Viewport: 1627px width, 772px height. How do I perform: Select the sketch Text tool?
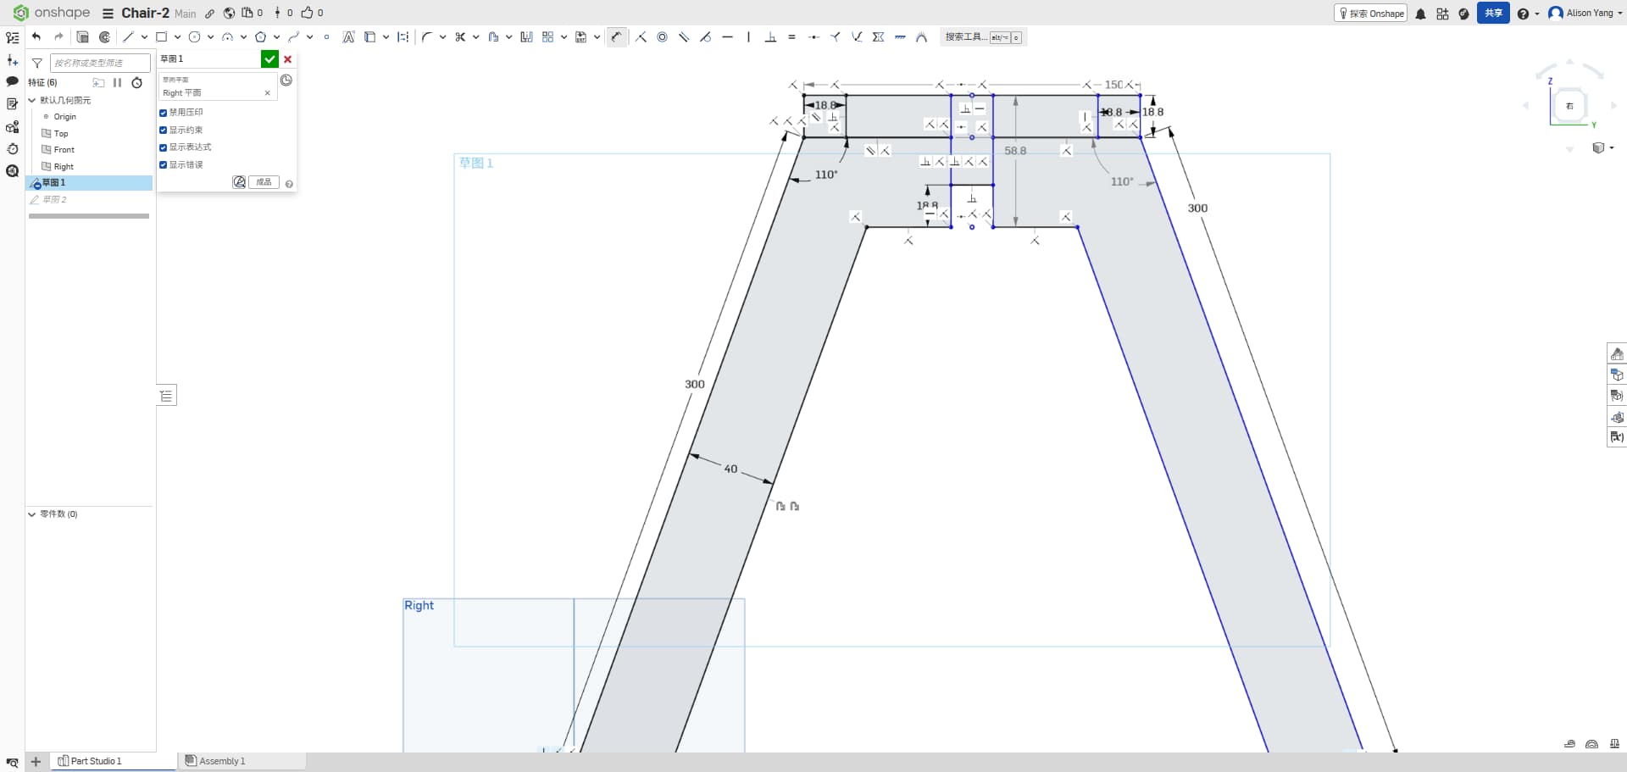348,36
